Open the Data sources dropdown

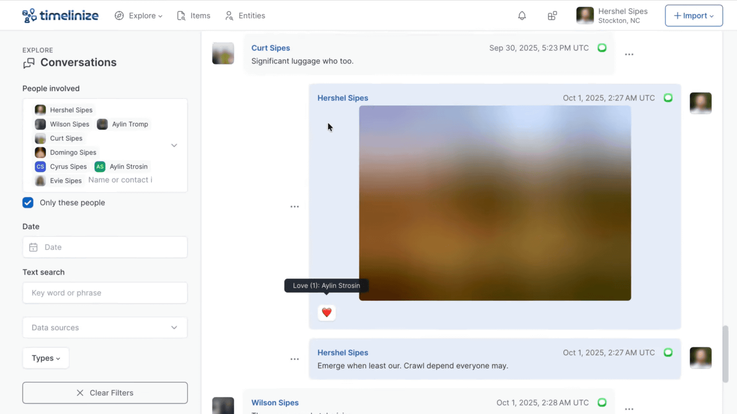(x=105, y=327)
